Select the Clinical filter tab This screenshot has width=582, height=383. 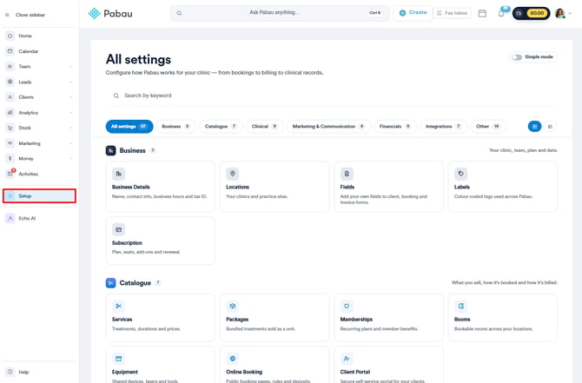(x=264, y=127)
